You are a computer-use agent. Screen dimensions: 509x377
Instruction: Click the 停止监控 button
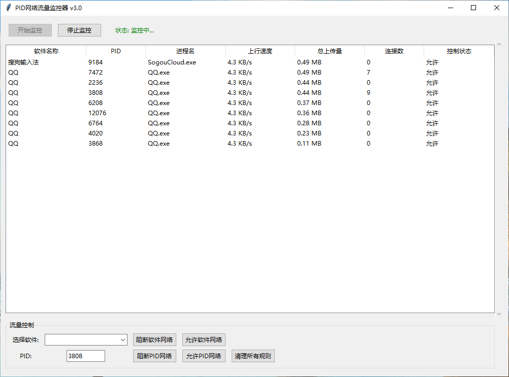pyautogui.click(x=79, y=30)
